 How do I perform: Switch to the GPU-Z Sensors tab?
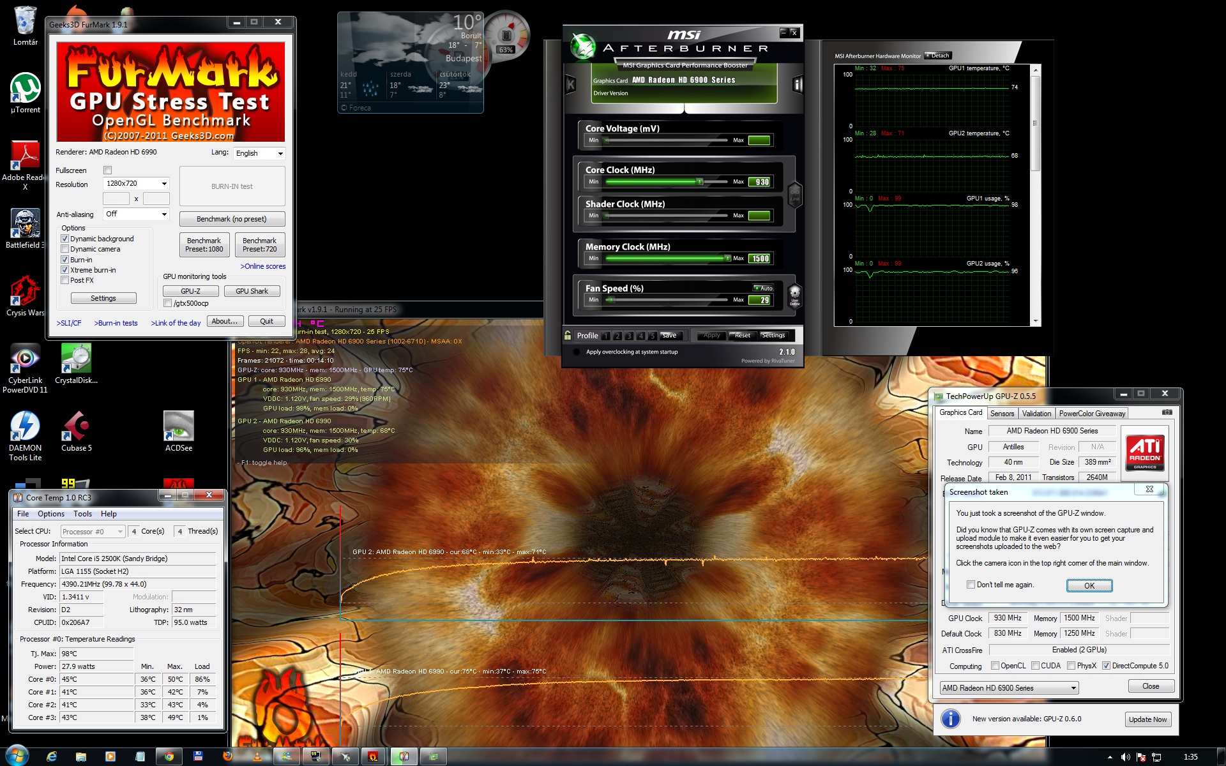[1002, 414]
